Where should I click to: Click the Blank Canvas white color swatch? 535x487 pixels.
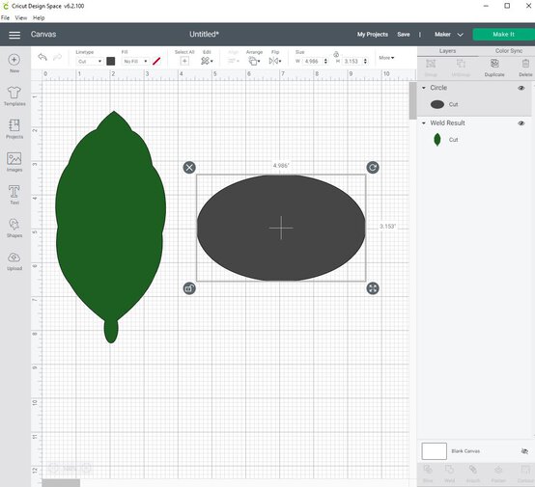[x=434, y=451]
